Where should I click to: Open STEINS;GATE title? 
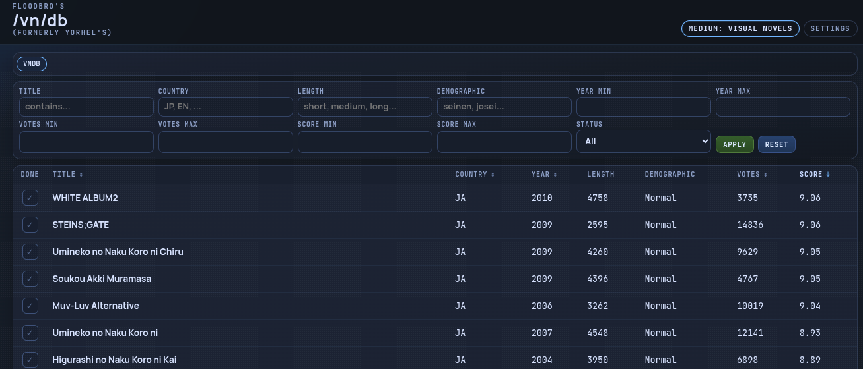point(81,225)
